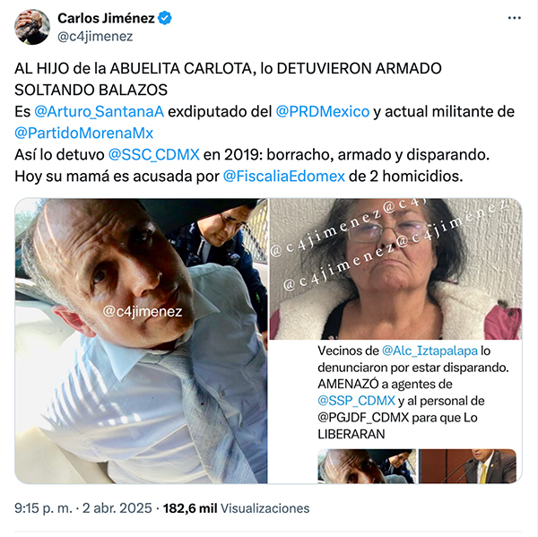Open the three-dot more options menu
Viewport: 538px width, 537px height.
click(x=515, y=18)
